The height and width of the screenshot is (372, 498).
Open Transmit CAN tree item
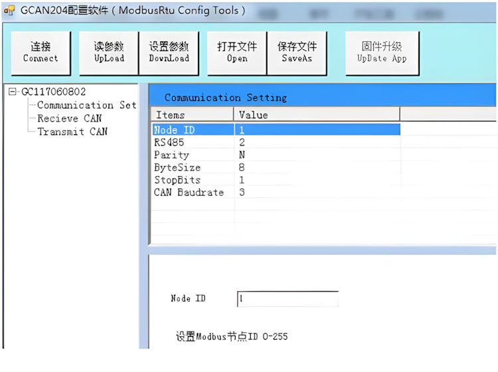click(72, 132)
